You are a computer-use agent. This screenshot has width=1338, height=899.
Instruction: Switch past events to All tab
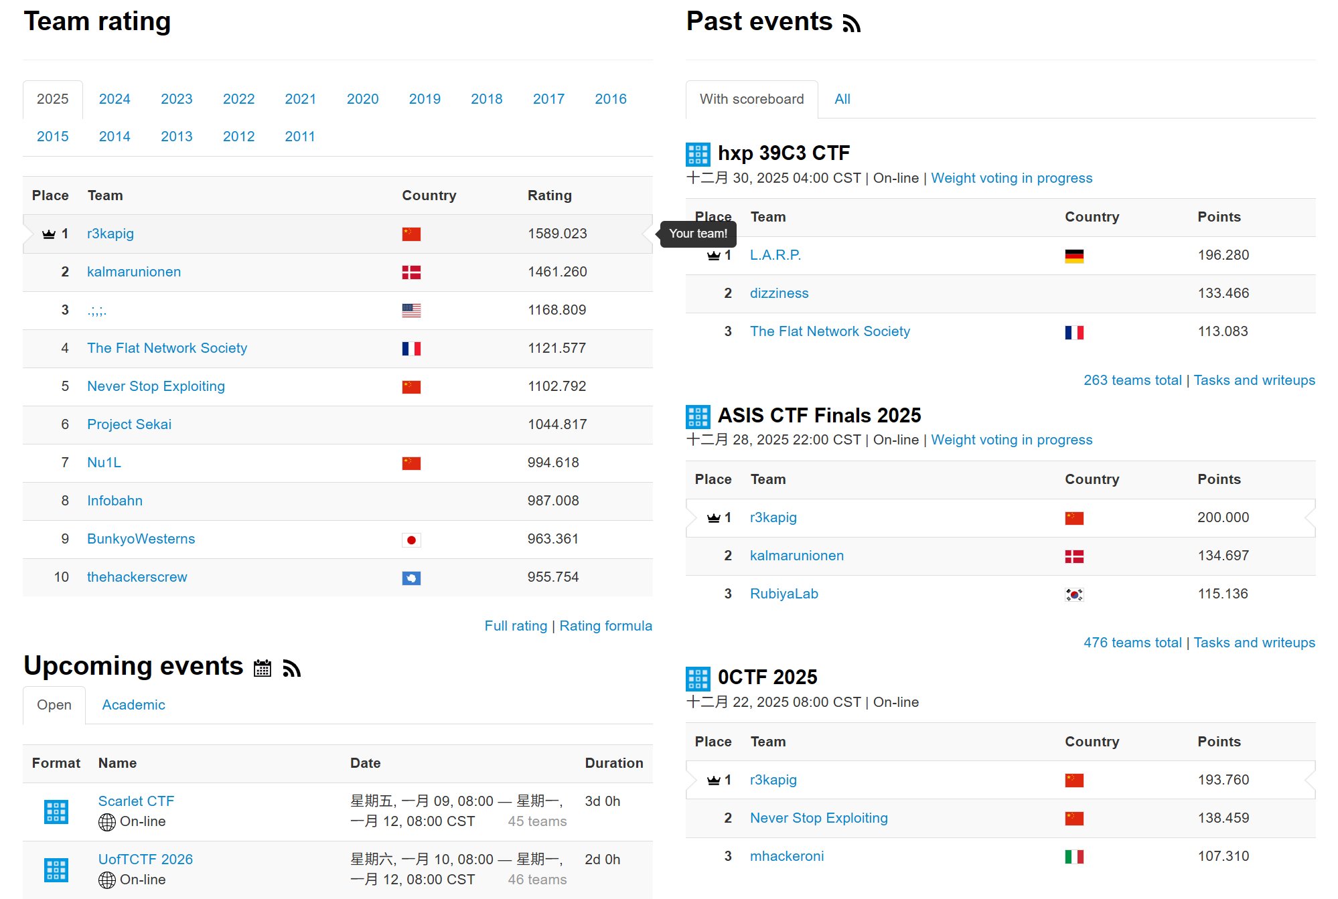click(x=842, y=99)
